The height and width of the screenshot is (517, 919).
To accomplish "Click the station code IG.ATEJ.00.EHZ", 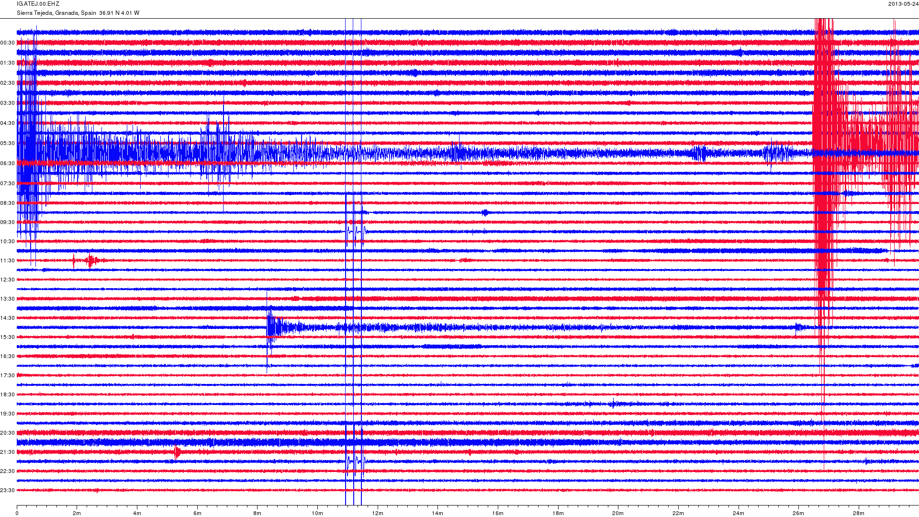I will [38, 4].
